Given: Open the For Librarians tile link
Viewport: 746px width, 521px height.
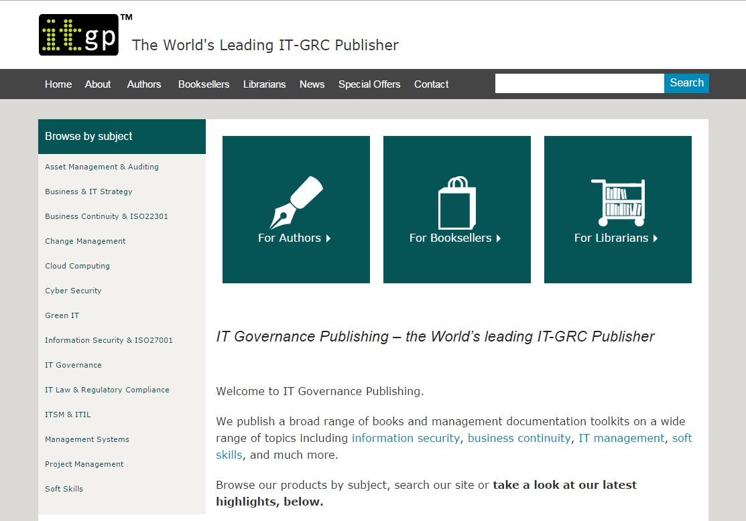Looking at the screenshot, I should click(615, 238).
